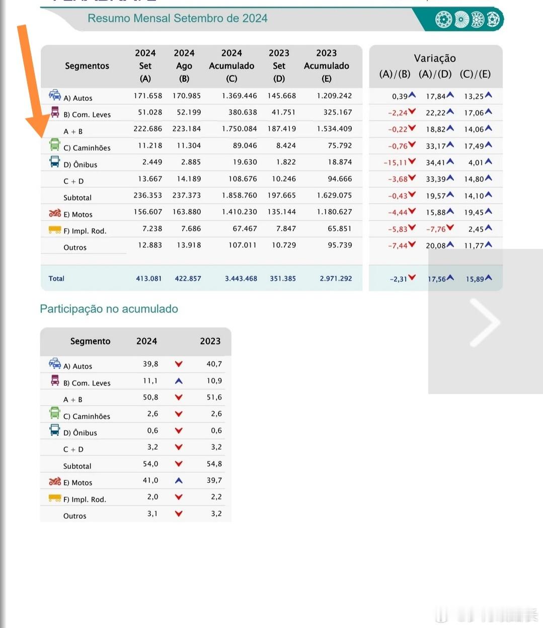Click the green Caminhões truck icon in Segmentos table

54,145
